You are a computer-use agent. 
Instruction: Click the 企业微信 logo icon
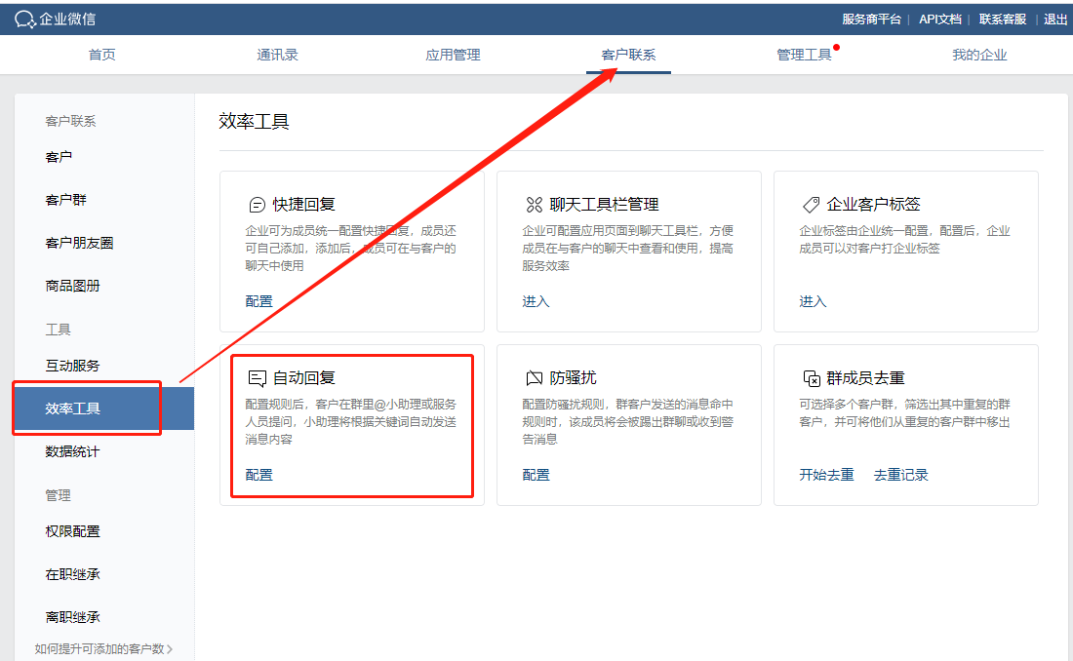point(24,19)
